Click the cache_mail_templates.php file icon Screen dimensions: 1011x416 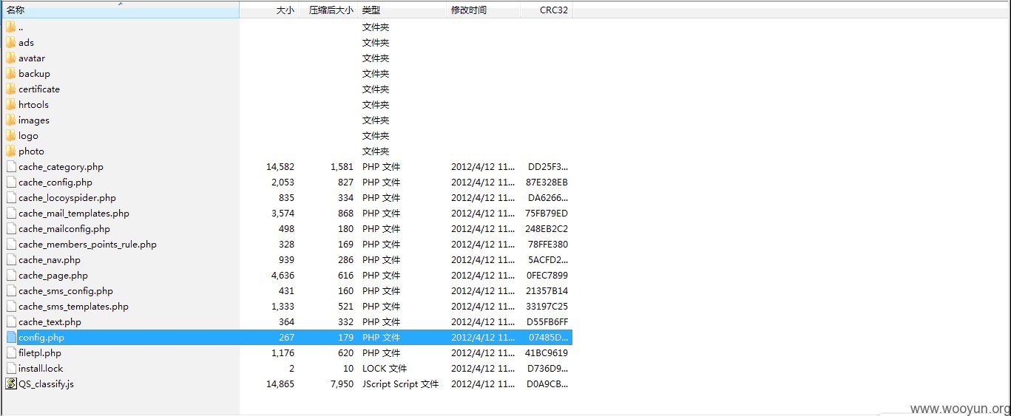(10, 214)
